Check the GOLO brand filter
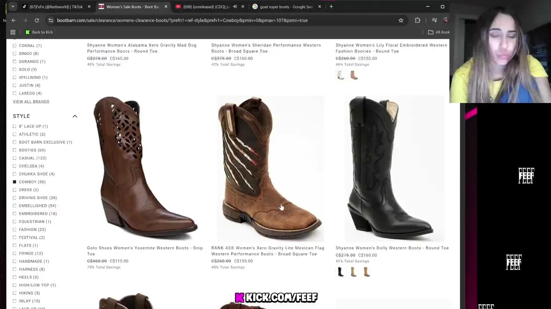551x309 pixels. tap(15, 70)
